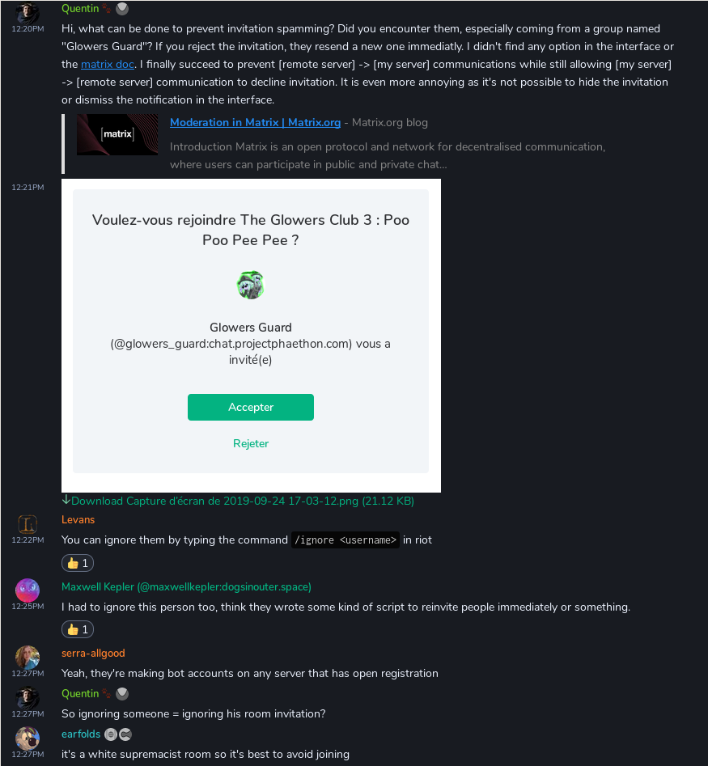Toggle thumbs-up reaction on Maxwell Kepler's message

pyautogui.click(x=78, y=629)
